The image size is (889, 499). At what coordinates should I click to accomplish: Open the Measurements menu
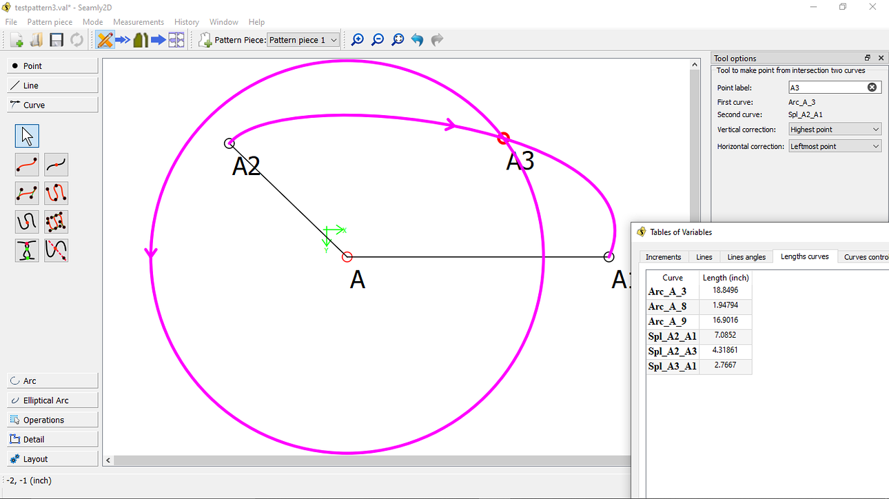[x=138, y=21]
